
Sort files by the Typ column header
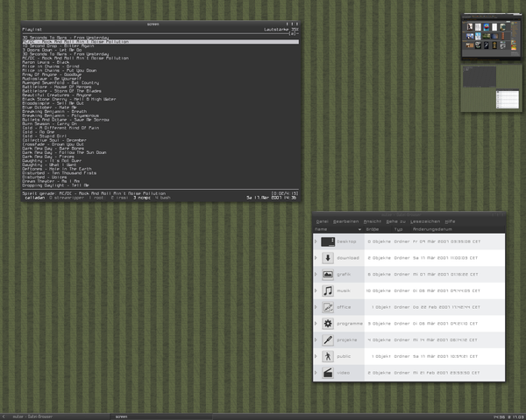tap(402, 229)
